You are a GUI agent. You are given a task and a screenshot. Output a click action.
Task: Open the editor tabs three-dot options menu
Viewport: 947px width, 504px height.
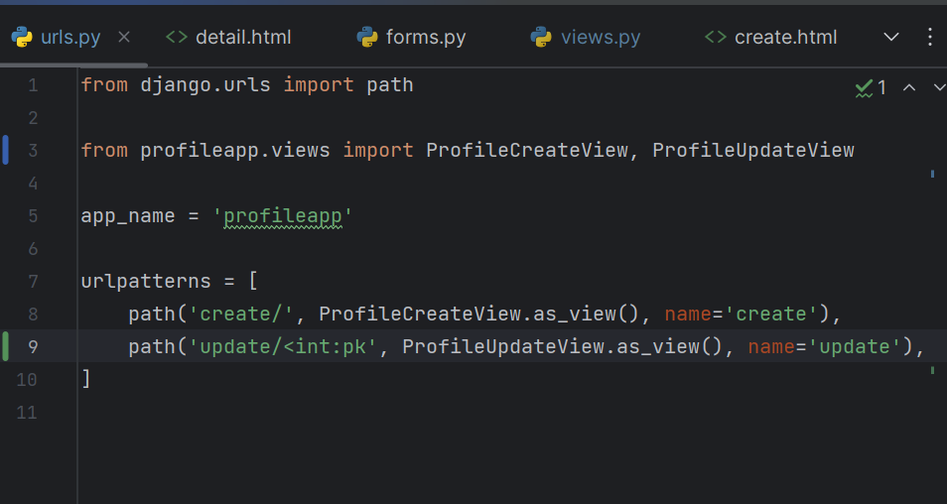929,38
